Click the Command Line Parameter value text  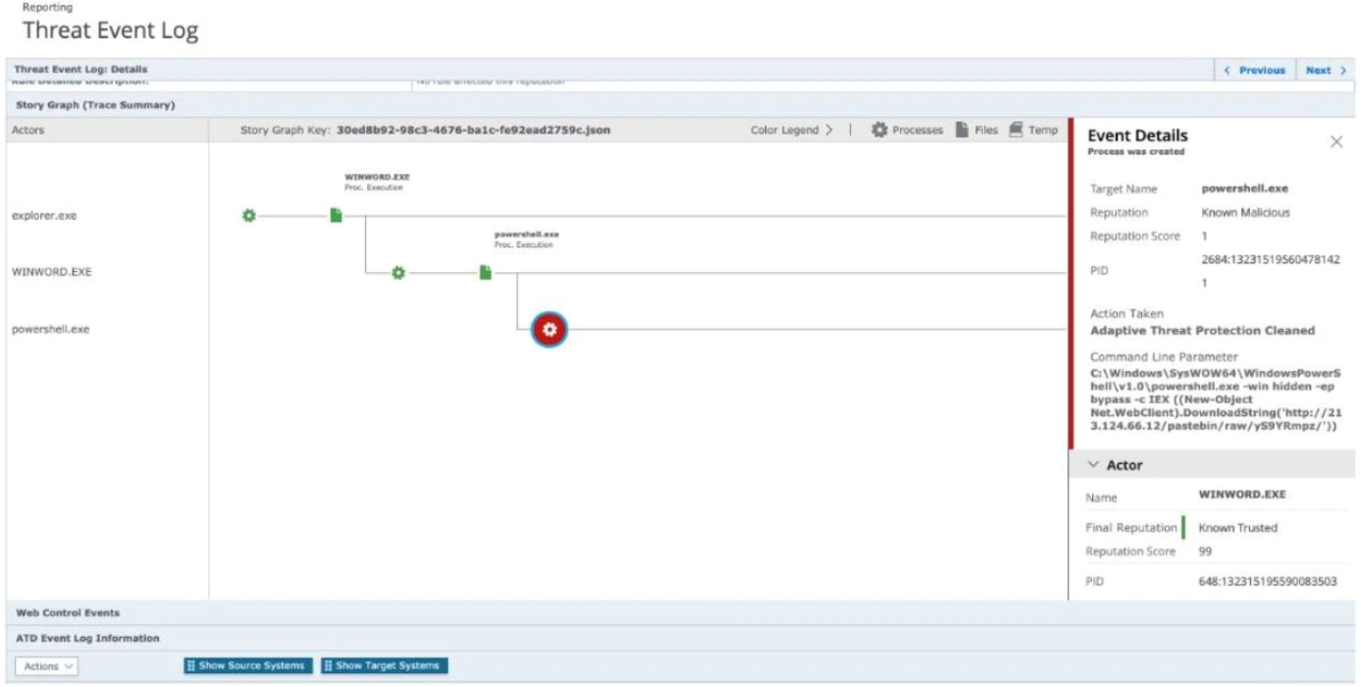pyautogui.click(x=1215, y=400)
